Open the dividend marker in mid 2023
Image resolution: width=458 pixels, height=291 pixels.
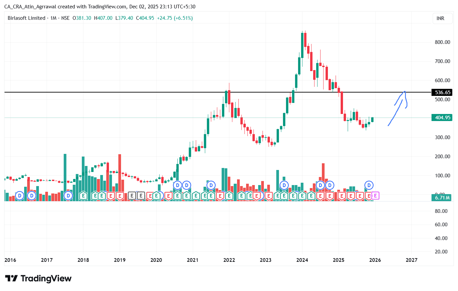pyautogui.click(x=284, y=185)
